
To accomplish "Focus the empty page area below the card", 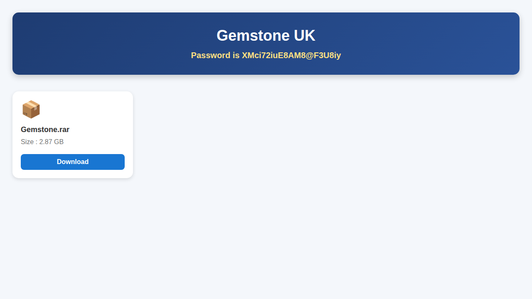I will (266, 241).
